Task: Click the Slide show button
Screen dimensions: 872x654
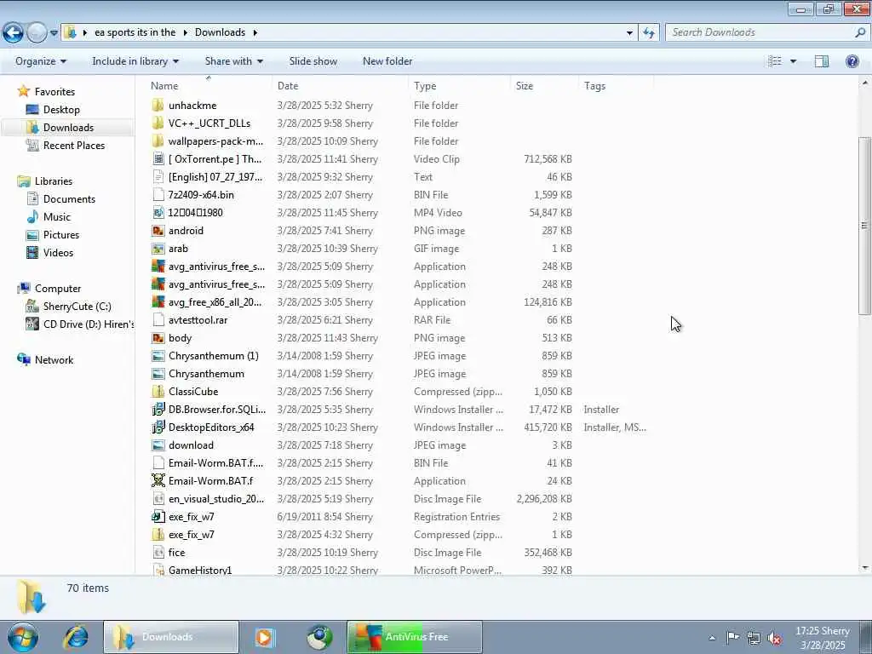Action: 313,61
